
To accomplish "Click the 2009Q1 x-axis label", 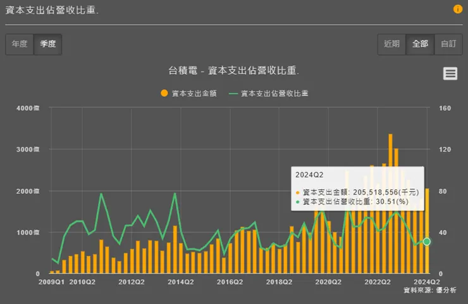I will 51,282.
